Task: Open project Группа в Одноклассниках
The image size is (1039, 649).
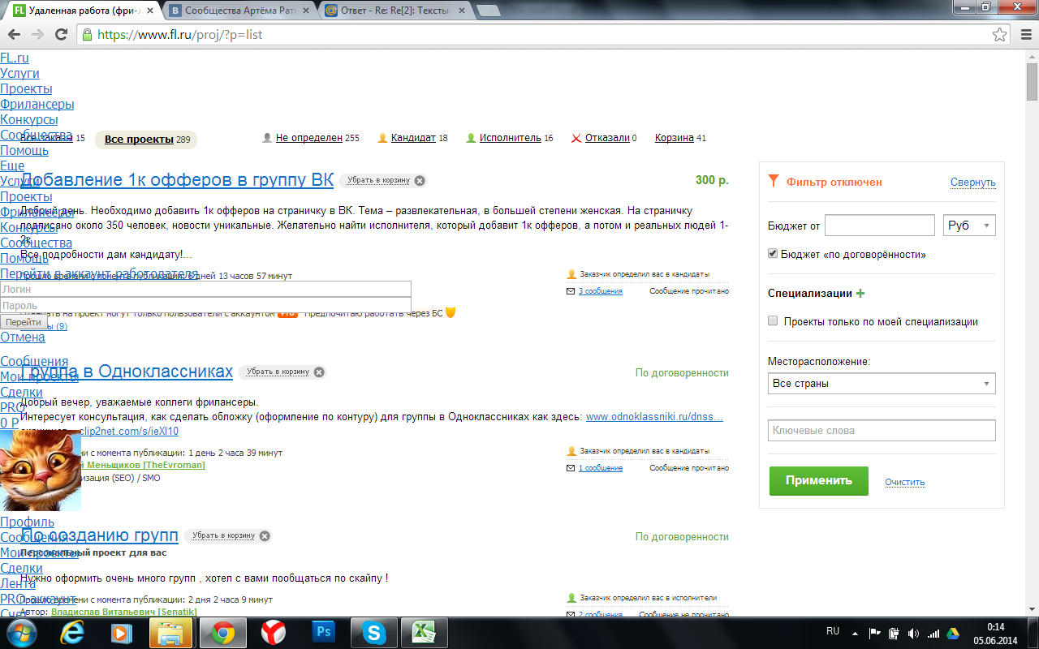Action: [127, 372]
